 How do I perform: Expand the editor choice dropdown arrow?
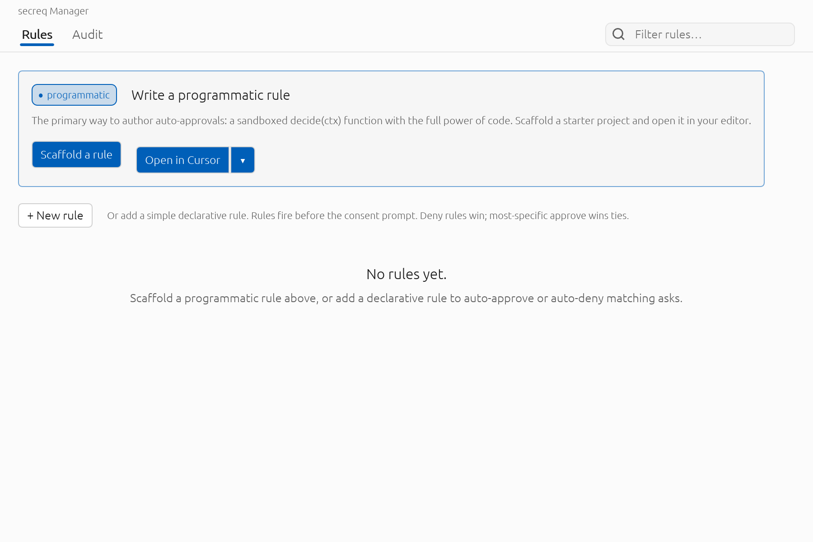click(243, 160)
